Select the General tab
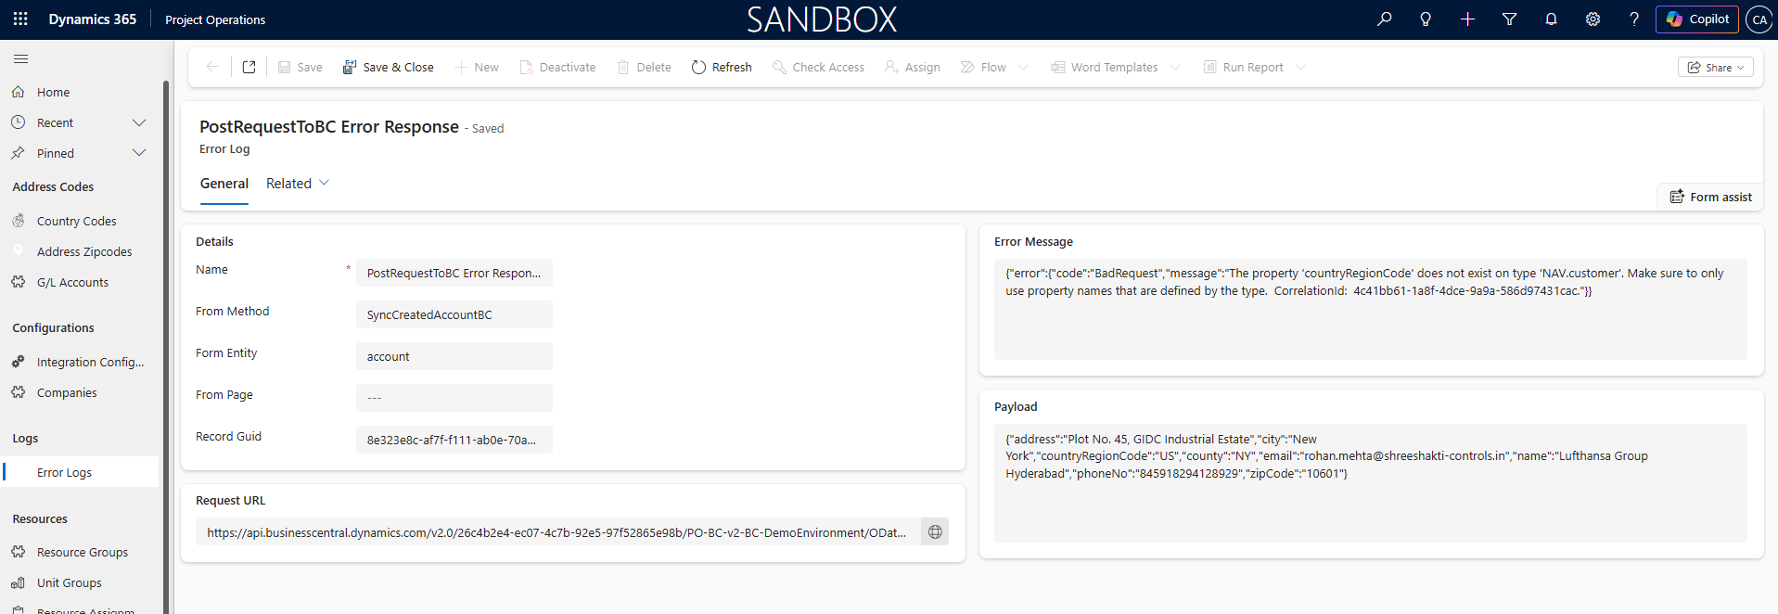 [224, 184]
